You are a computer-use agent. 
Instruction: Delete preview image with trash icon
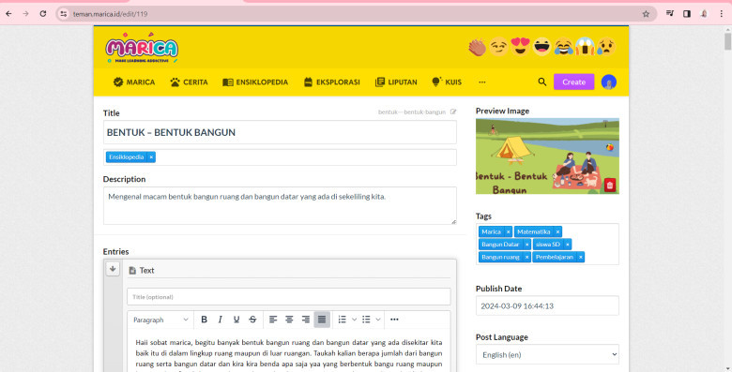[610, 186]
